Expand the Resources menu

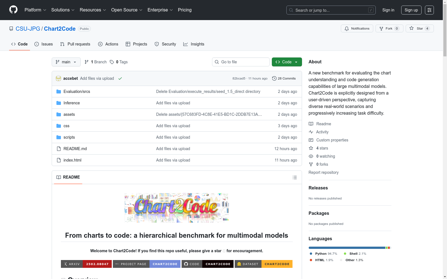pos(93,10)
